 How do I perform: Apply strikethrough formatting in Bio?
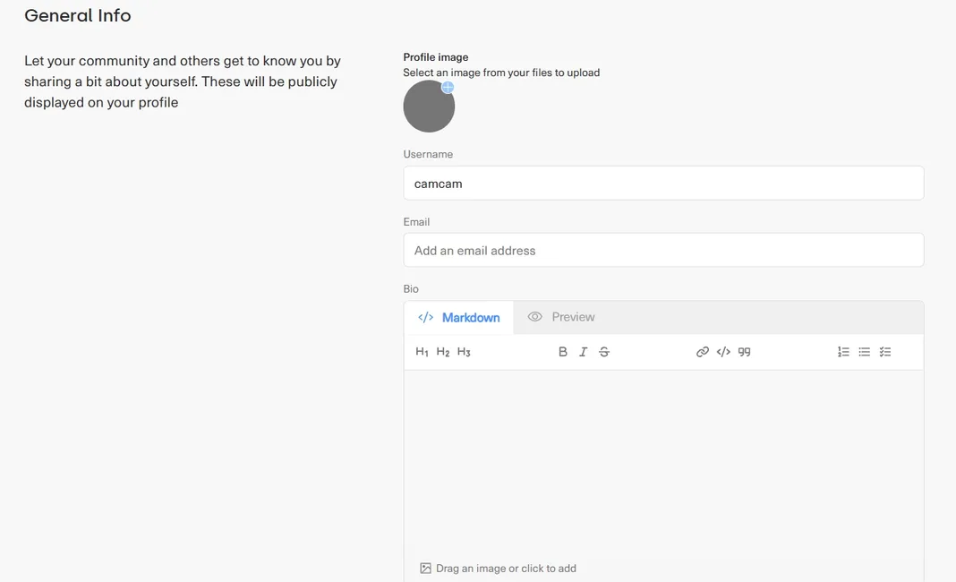coord(604,352)
